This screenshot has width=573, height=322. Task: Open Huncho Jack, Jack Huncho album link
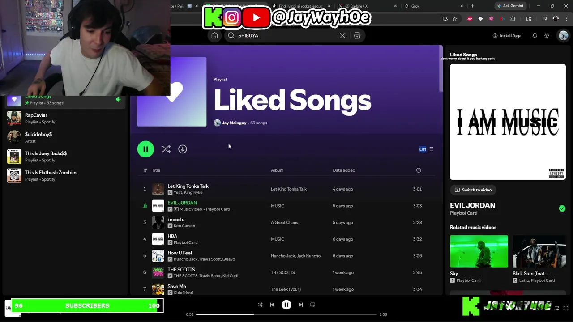tap(295, 256)
